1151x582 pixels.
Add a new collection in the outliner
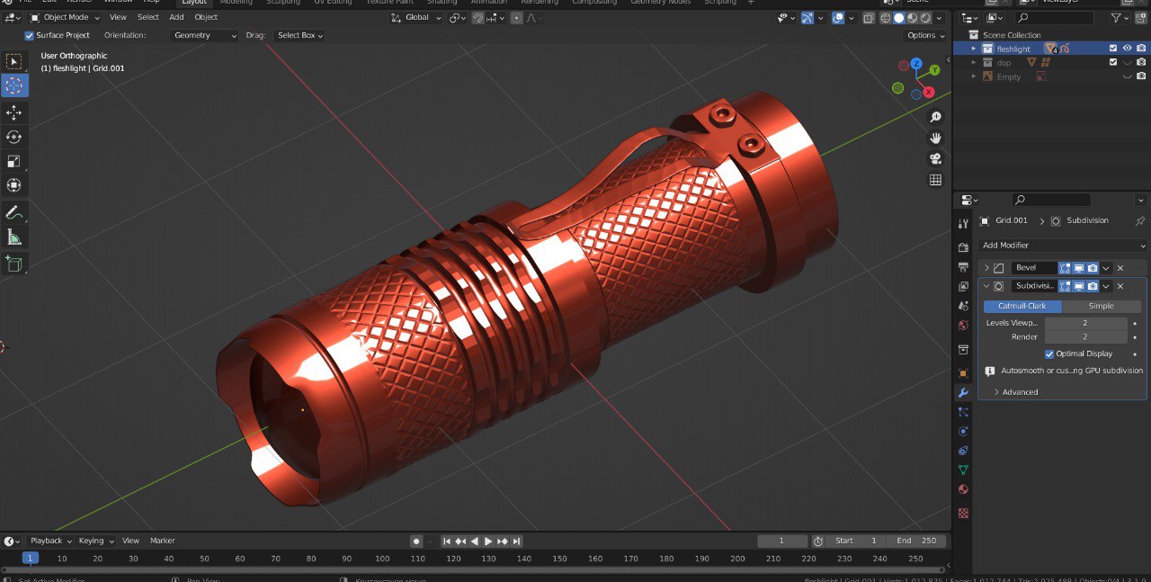(1139, 18)
